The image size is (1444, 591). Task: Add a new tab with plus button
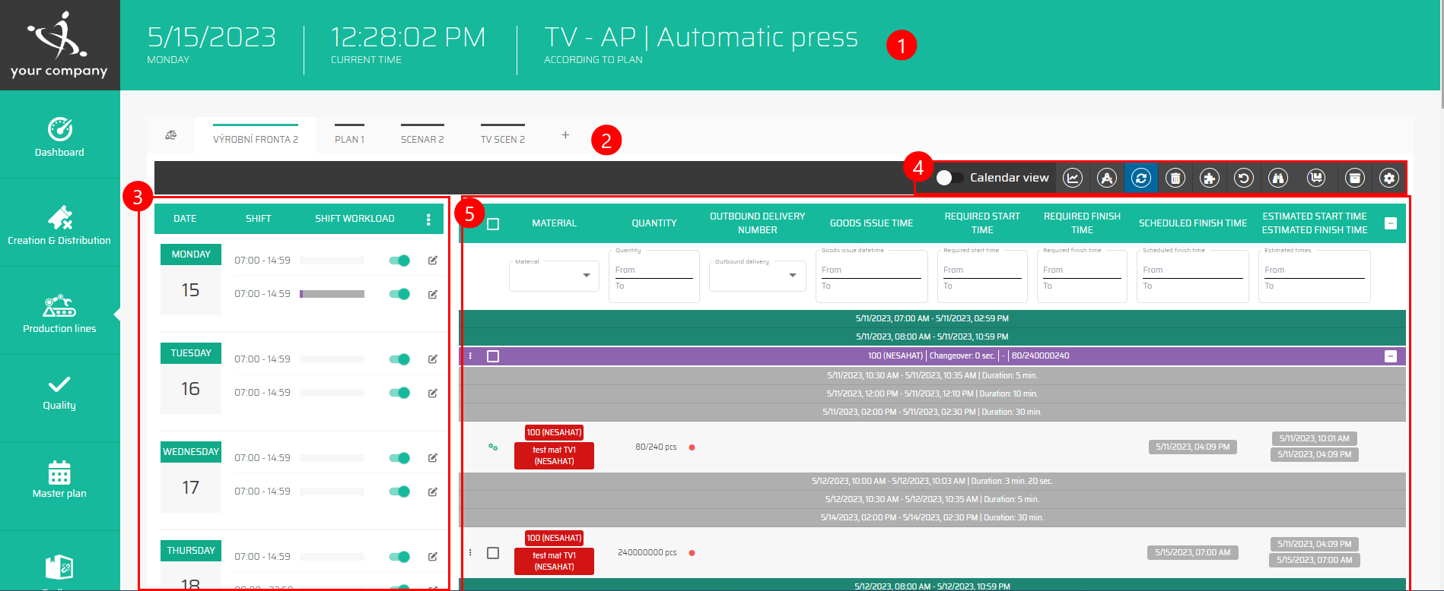tap(565, 135)
